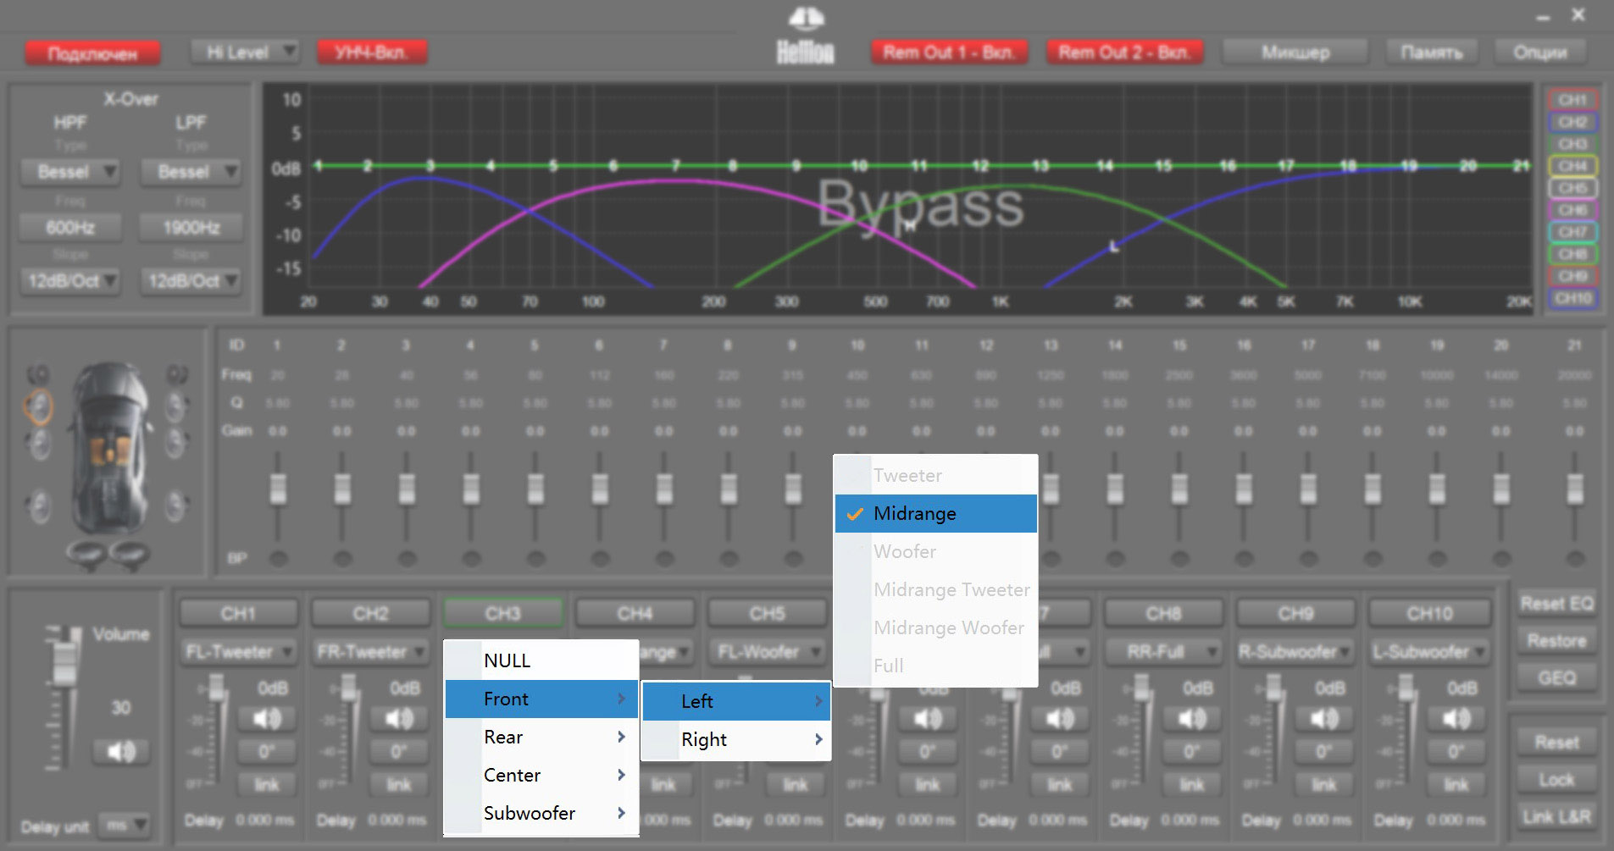
Task: Select the highlighted front-left speaker on car diagram
Action: [38, 408]
